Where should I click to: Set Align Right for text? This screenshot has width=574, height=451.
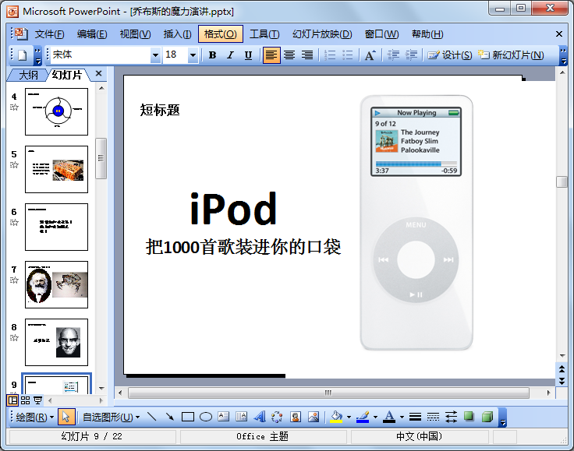pyautogui.click(x=306, y=55)
